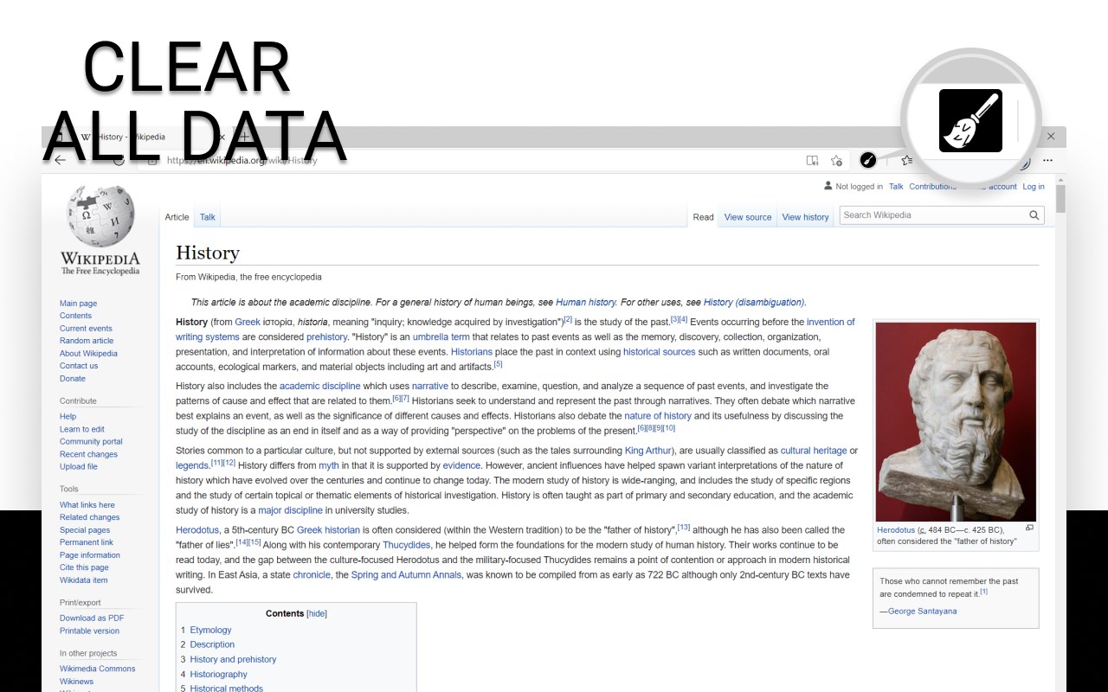Click Recent changes in sidebar
The height and width of the screenshot is (692, 1108).
pos(88,454)
